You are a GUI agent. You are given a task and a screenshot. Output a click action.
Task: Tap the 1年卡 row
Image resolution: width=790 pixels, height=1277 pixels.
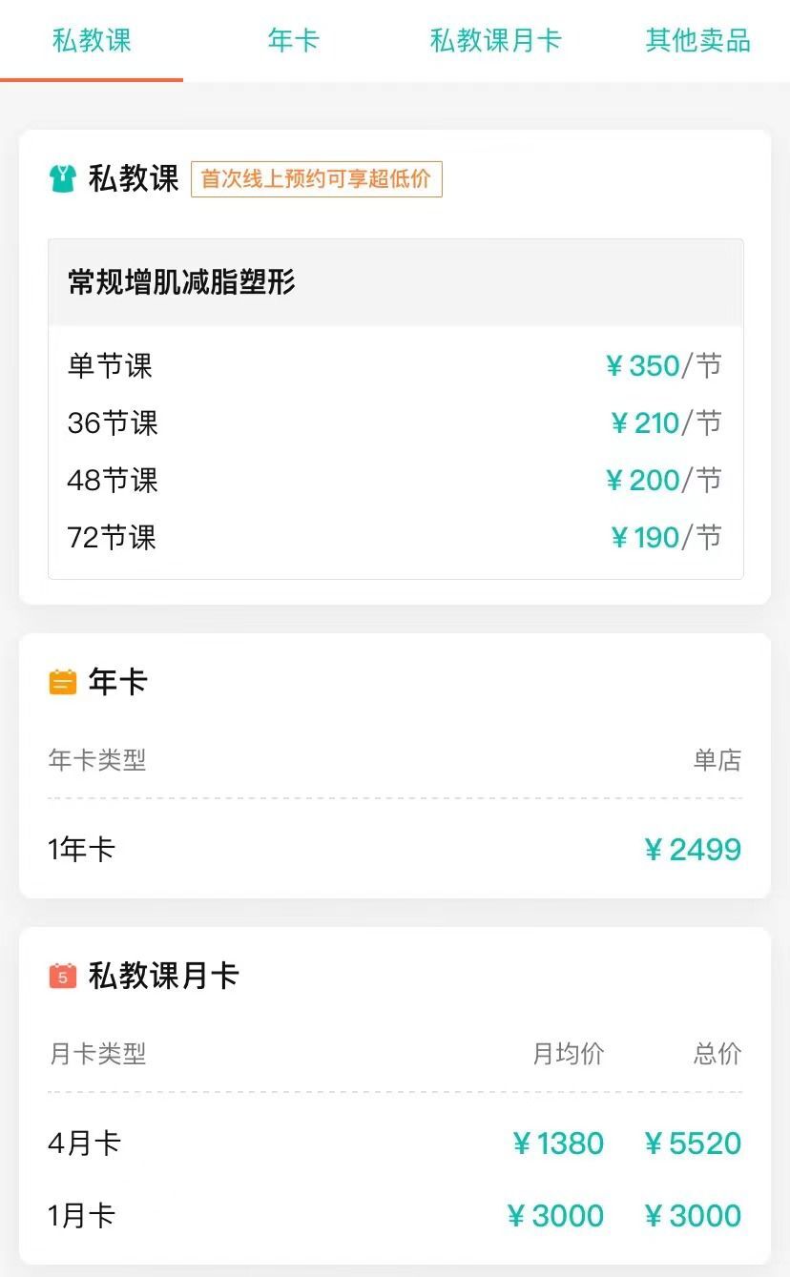coord(395,849)
